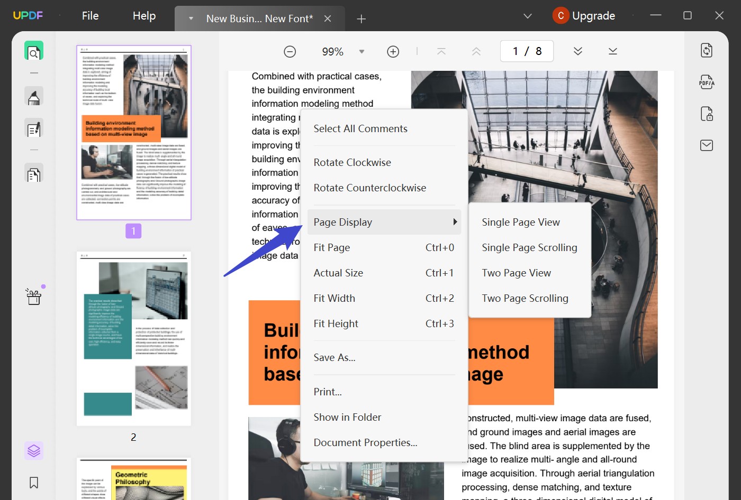Close the New Font document tab
This screenshot has height=500, width=741.
pyautogui.click(x=328, y=18)
